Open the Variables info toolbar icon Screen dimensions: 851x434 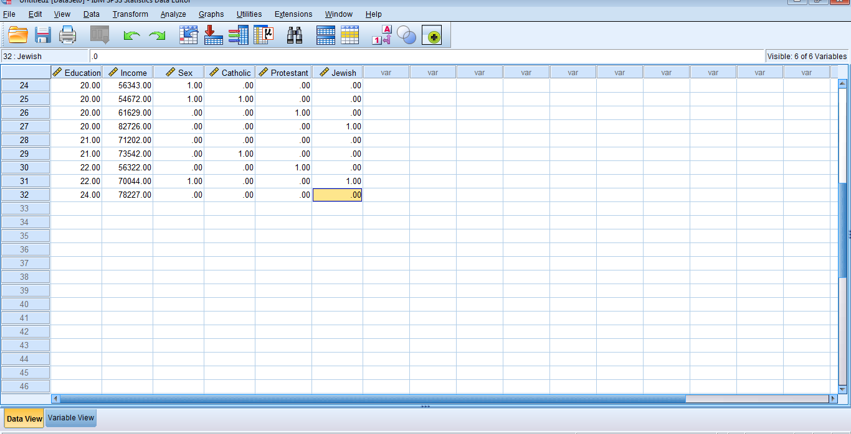pos(238,35)
